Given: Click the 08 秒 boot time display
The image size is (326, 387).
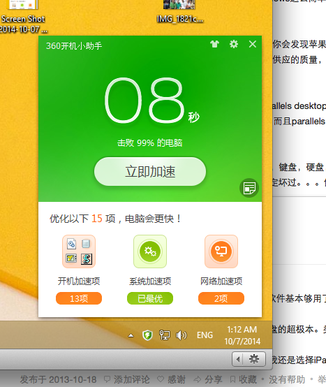Looking at the screenshot, I should click(x=151, y=101).
